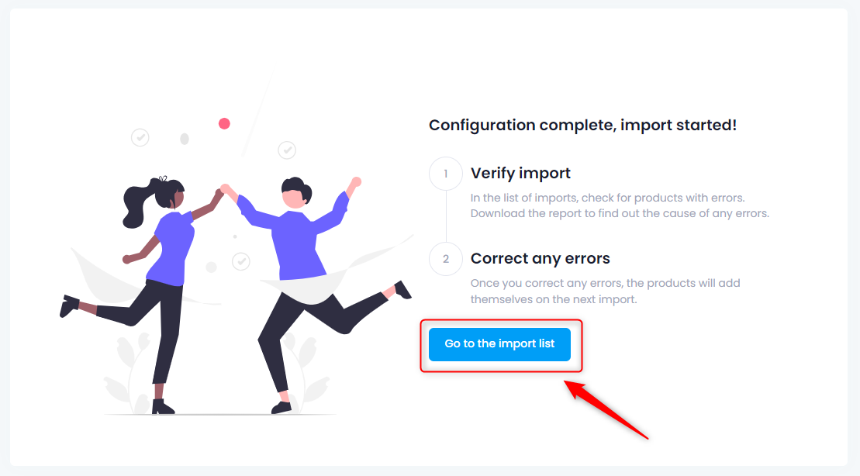Select the step 1 circle marker
860x476 pixels.
point(445,174)
